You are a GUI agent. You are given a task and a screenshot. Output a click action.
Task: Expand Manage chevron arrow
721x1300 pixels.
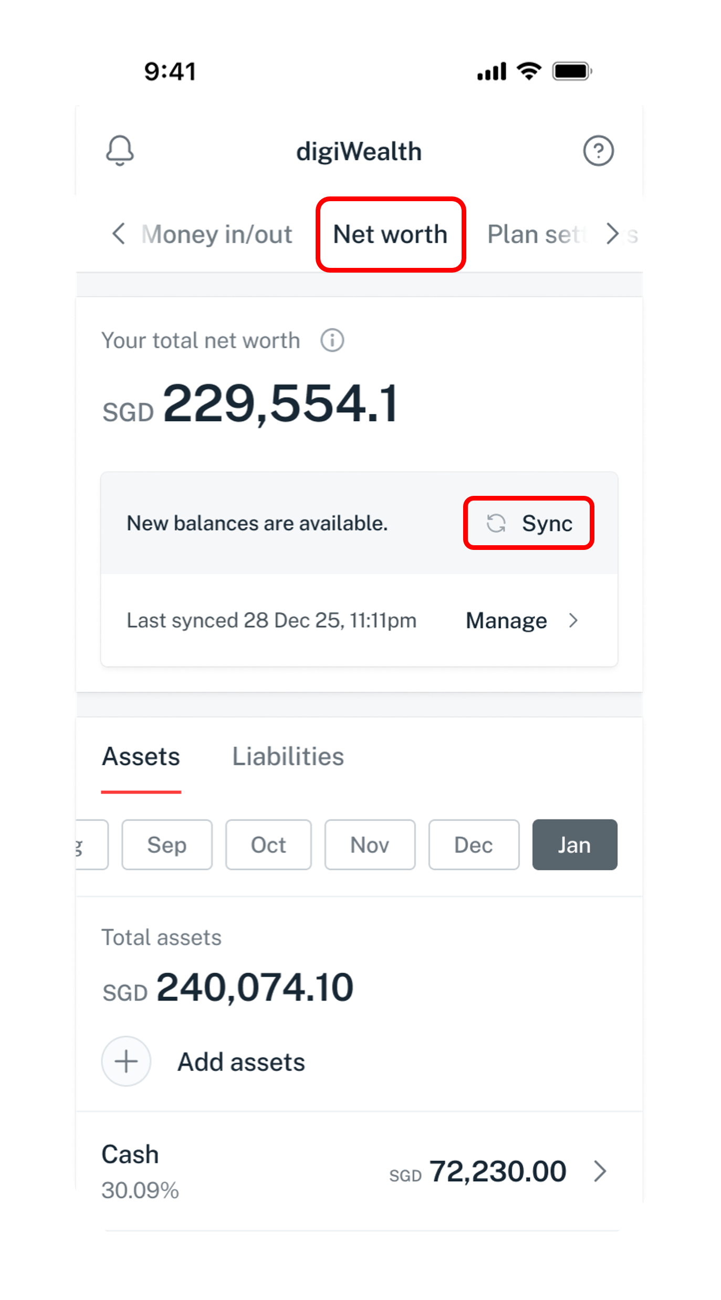click(573, 621)
